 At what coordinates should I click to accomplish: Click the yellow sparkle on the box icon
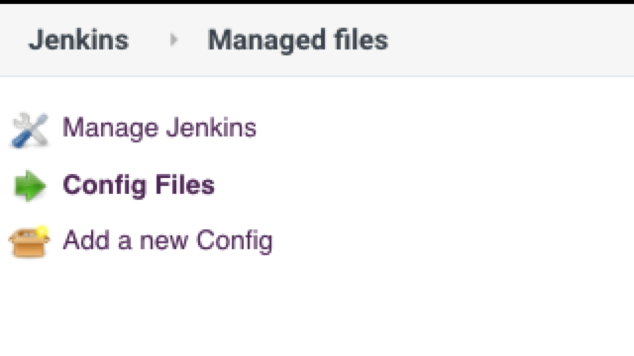coord(42,231)
